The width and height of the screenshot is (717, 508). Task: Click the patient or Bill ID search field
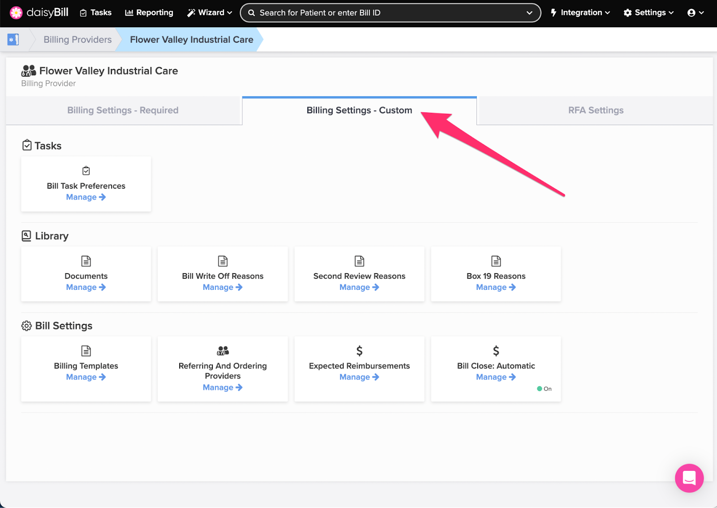(x=390, y=13)
